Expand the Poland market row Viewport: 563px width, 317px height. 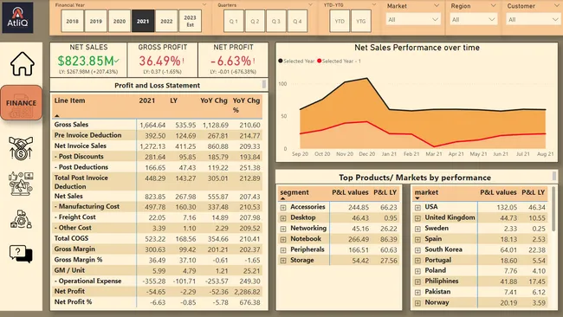[x=417, y=271]
